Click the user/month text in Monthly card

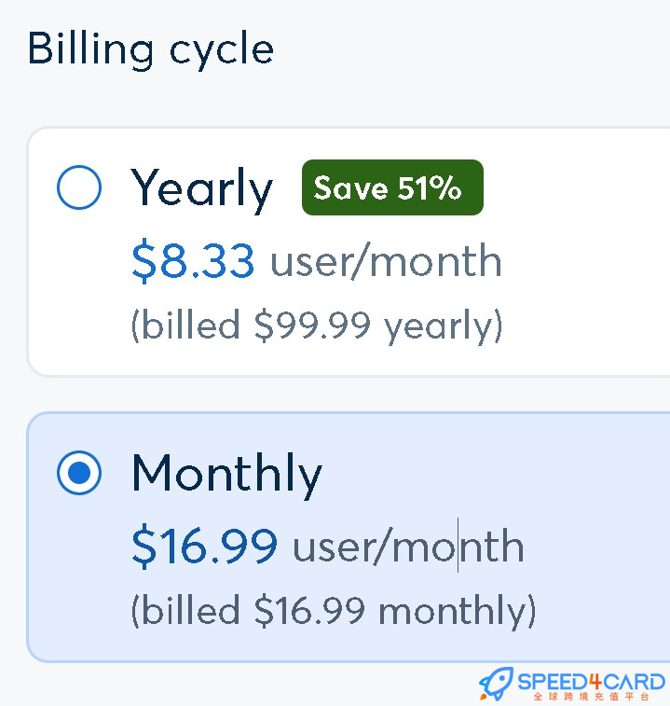pos(408,547)
